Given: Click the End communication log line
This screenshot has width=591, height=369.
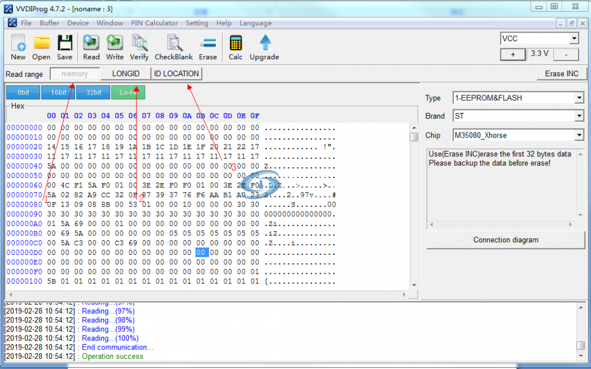Looking at the screenshot, I should (118, 347).
